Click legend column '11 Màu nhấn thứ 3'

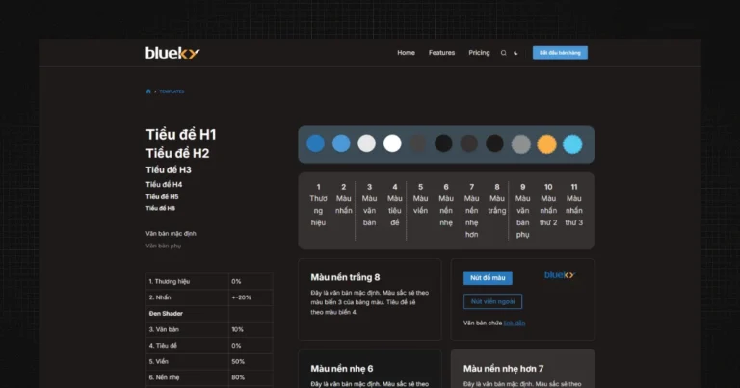click(574, 205)
